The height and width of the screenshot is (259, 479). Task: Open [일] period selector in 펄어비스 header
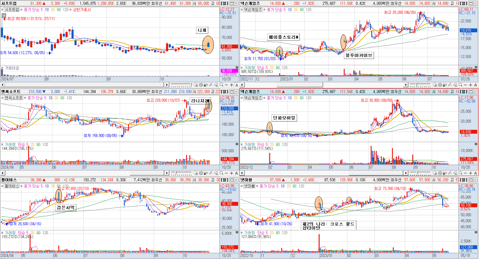click(x=224, y=180)
